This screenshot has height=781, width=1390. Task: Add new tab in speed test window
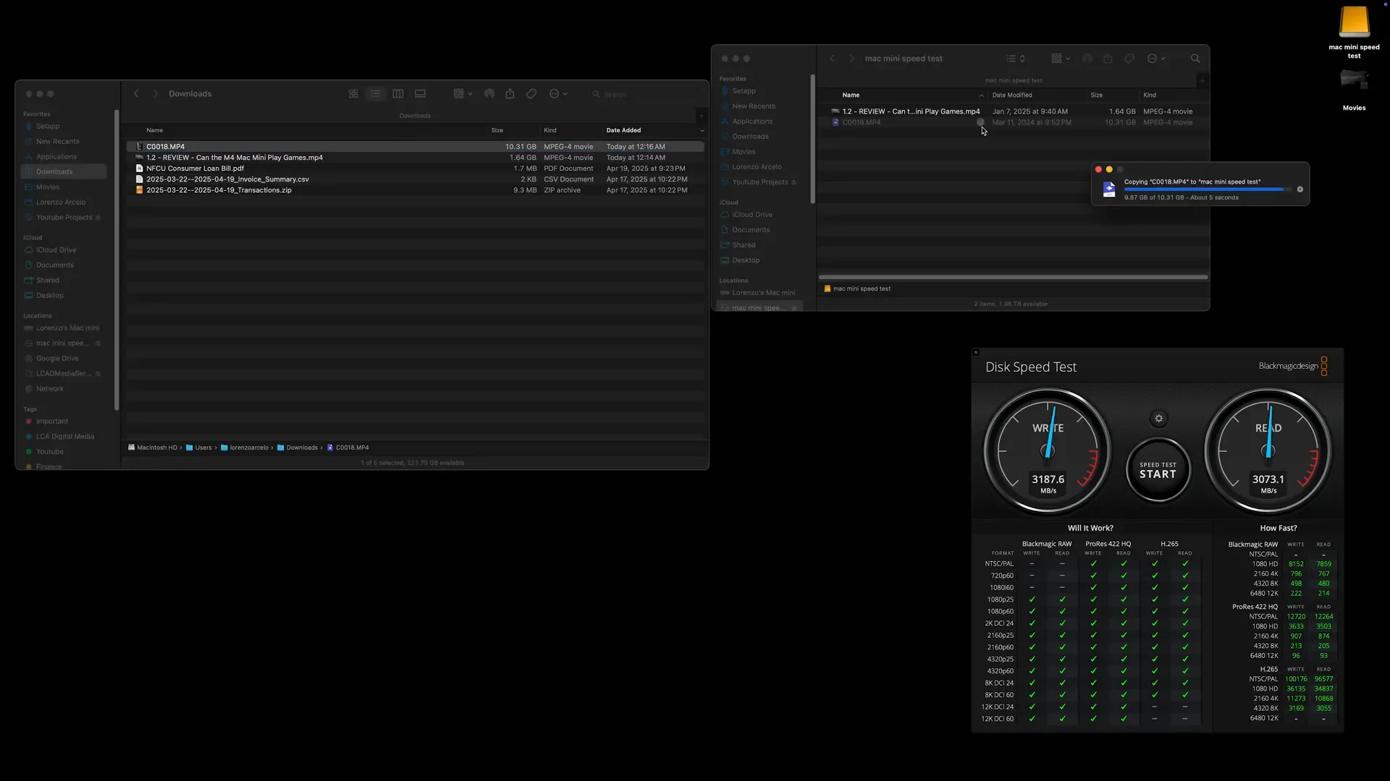coord(1202,80)
